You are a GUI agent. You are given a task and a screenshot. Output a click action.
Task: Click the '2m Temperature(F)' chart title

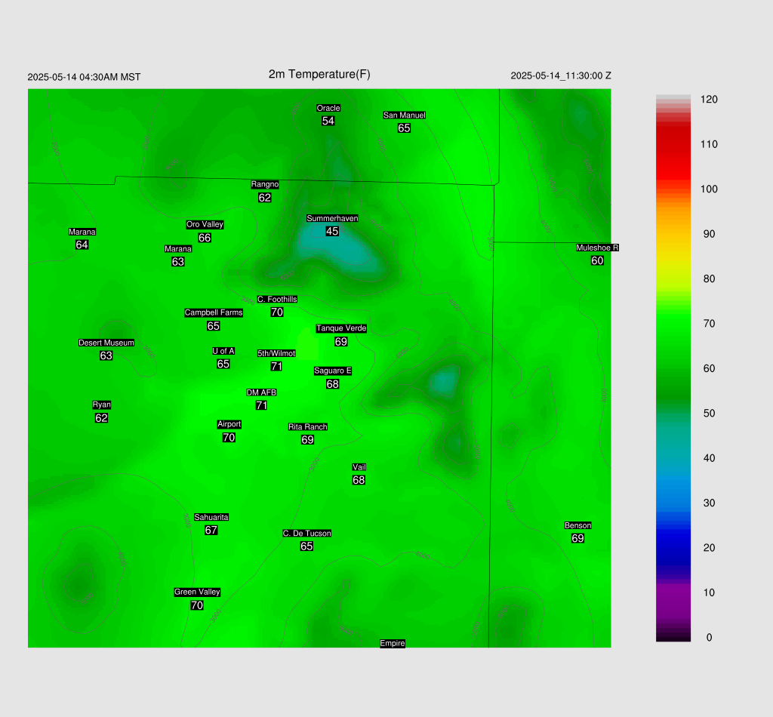319,75
